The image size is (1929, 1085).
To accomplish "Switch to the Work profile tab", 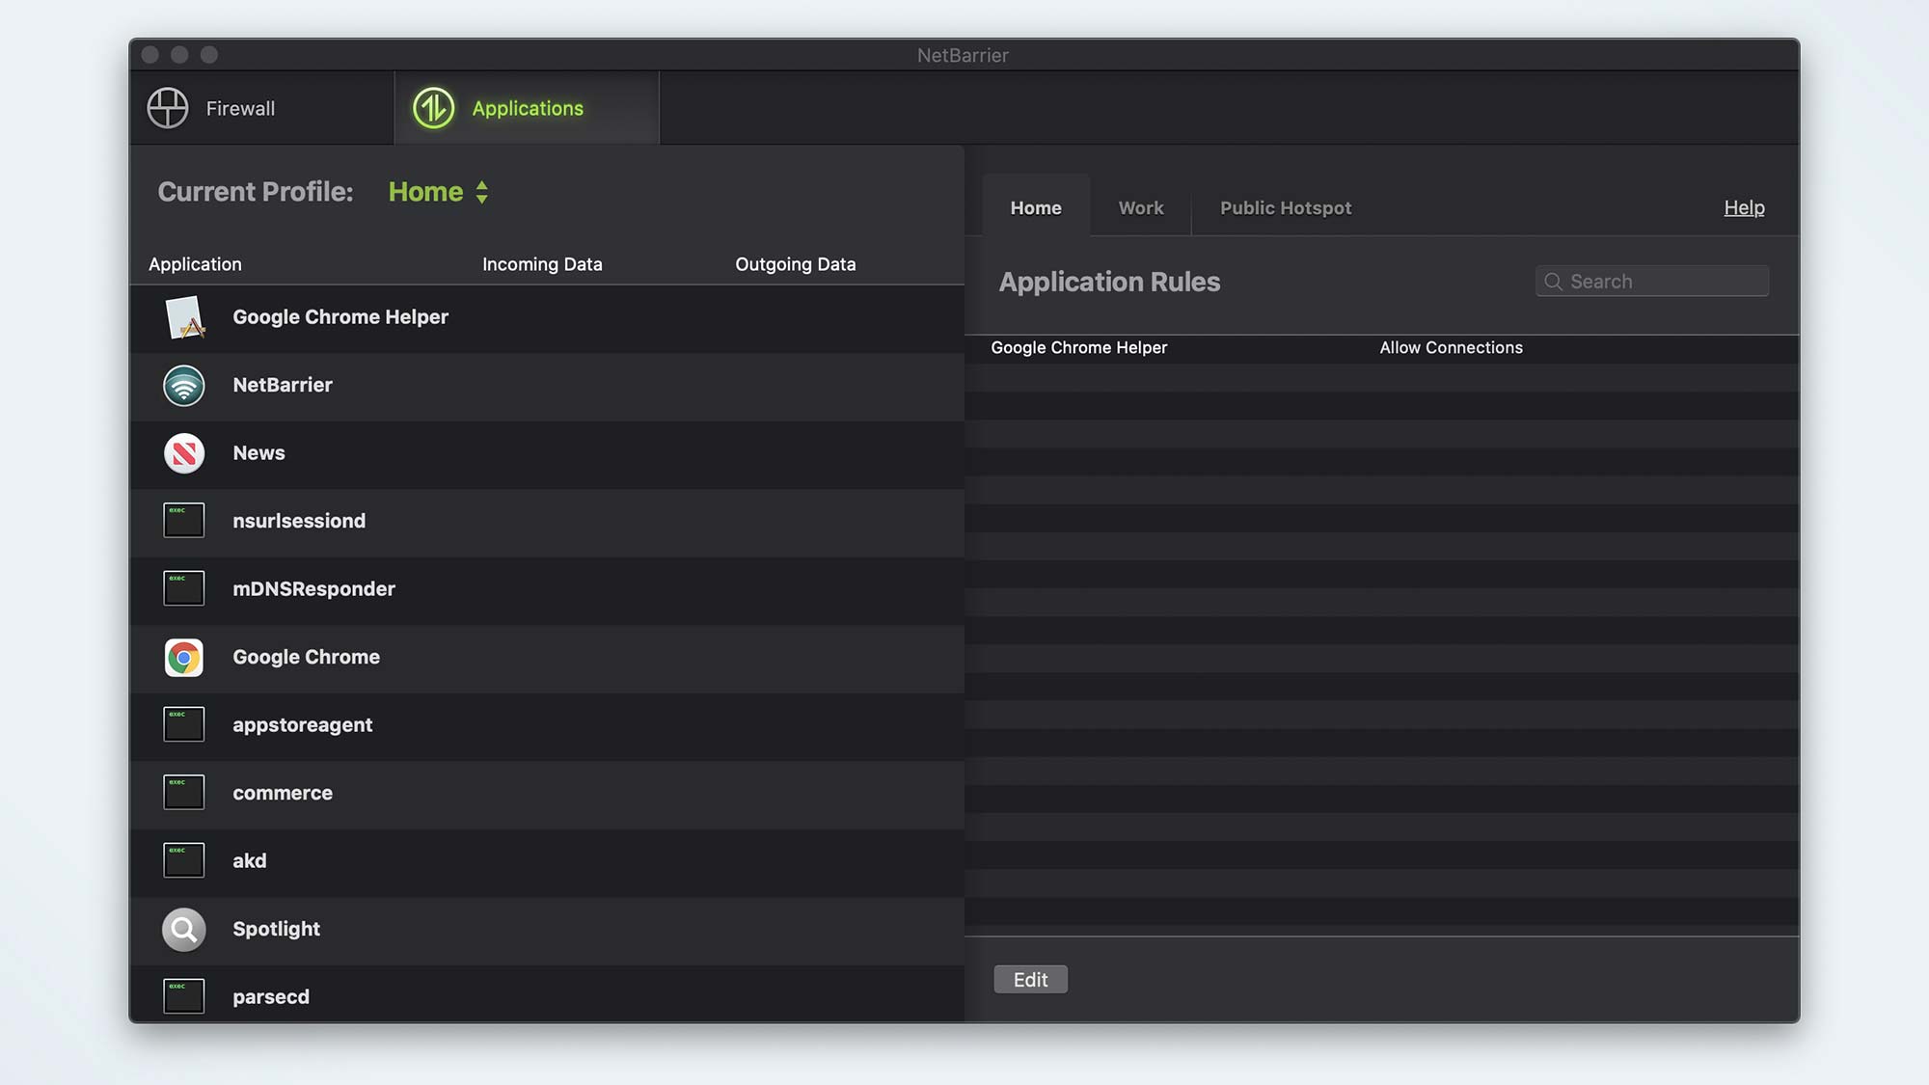I will [x=1138, y=205].
